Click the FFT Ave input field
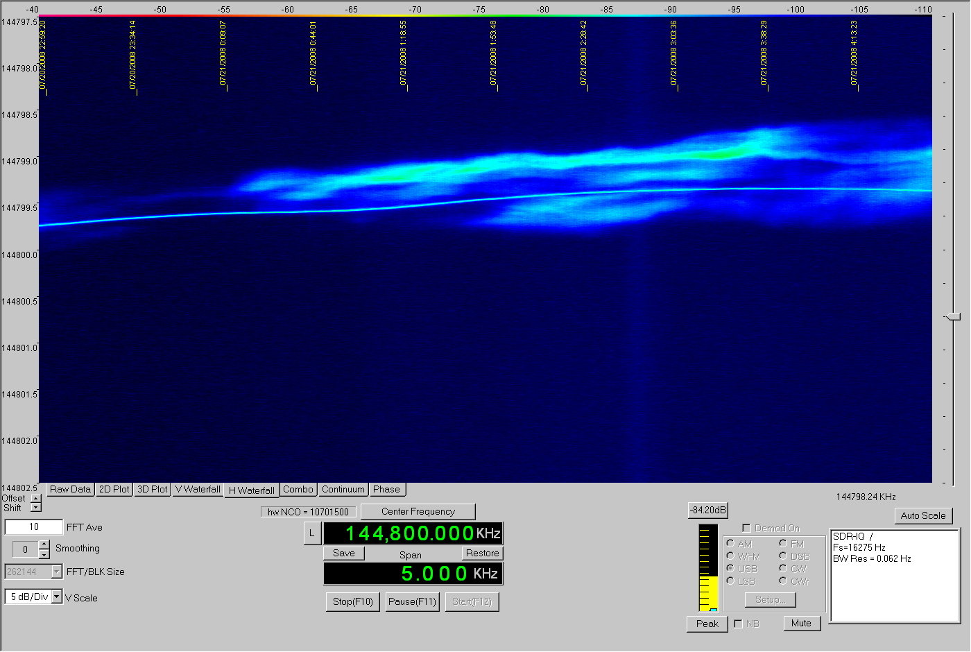 [34, 527]
